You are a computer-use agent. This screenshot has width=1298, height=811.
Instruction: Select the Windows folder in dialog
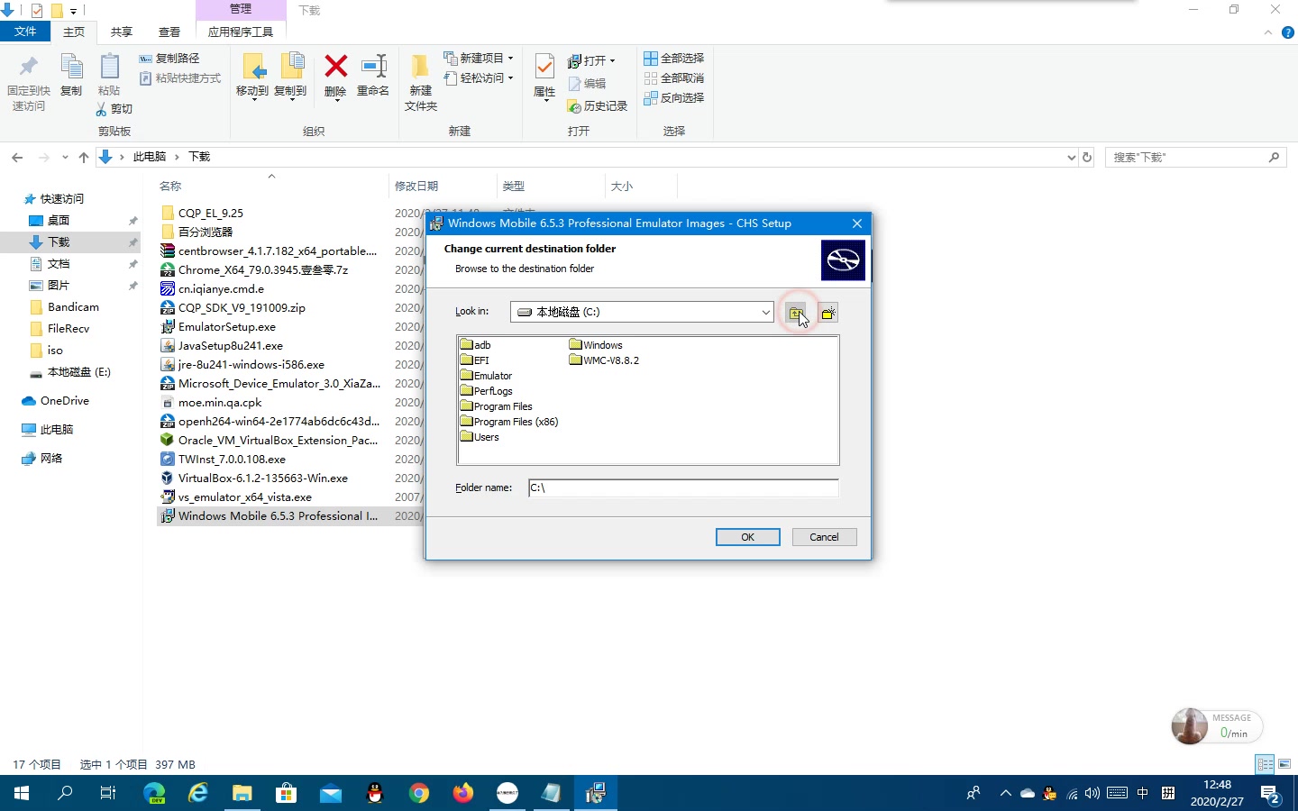tap(596, 345)
